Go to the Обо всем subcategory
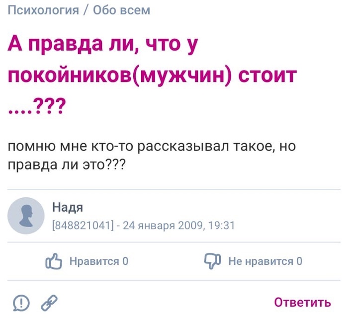348x322 pixels. tap(121, 10)
